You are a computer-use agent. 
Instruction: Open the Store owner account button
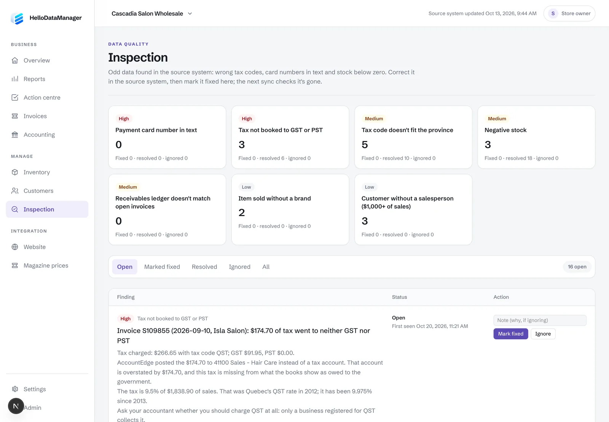click(x=569, y=13)
